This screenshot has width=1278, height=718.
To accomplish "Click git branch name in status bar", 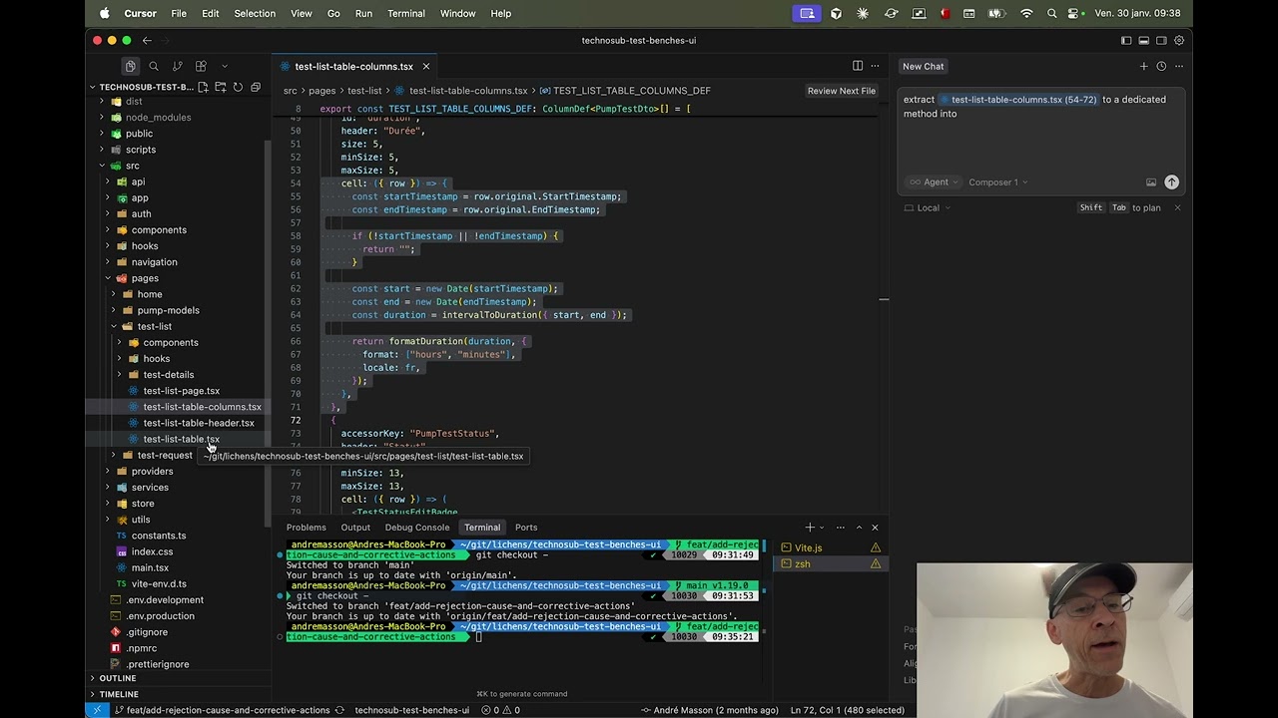I will coord(222,710).
